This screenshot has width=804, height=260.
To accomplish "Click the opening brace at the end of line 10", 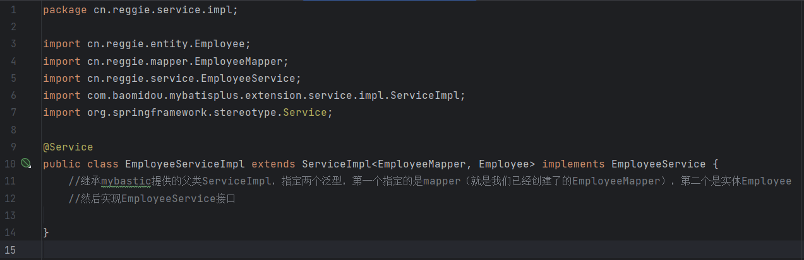I will [x=716, y=164].
